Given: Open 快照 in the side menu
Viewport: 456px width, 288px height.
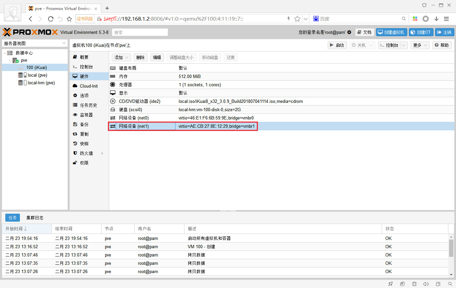Looking at the screenshot, I should 89,144.
